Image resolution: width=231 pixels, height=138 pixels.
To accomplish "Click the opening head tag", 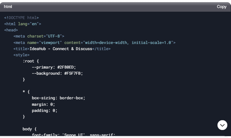I will click(11, 30).
